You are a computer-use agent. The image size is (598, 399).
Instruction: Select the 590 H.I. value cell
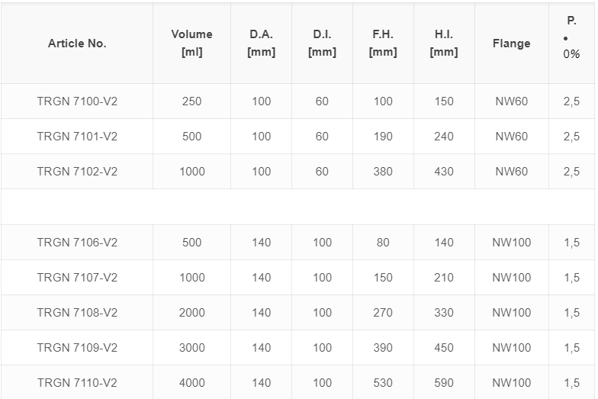coord(444,383)
